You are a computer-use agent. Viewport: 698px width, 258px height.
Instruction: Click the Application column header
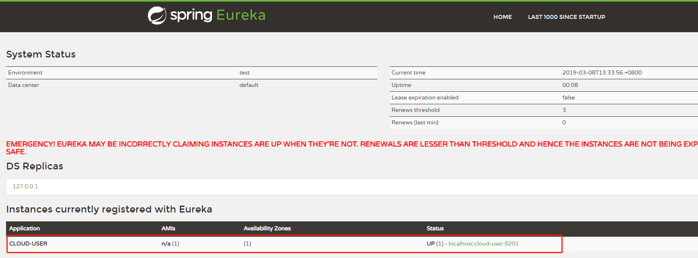pos(25,228)
